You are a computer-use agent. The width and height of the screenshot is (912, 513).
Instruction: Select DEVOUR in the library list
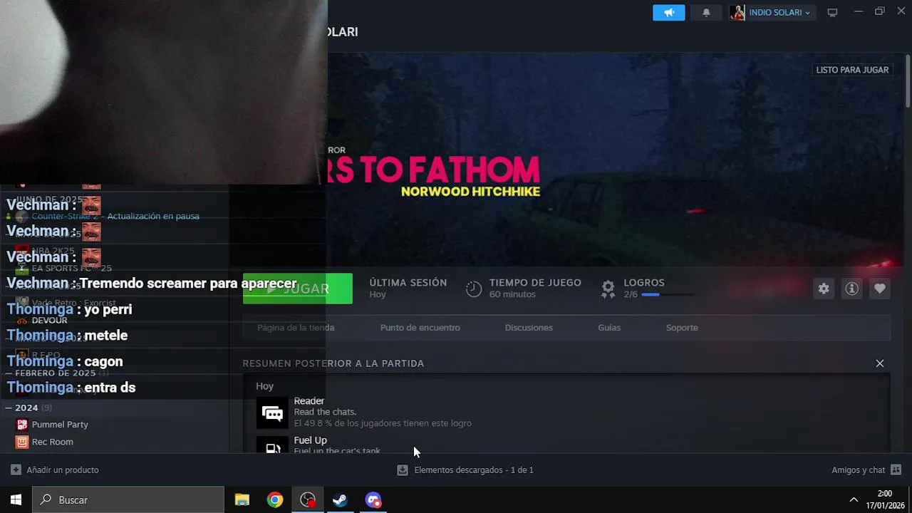[49, 321]
